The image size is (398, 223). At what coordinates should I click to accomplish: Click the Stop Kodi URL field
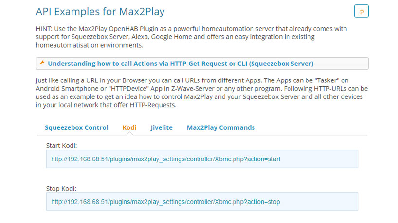coord(202,202)
